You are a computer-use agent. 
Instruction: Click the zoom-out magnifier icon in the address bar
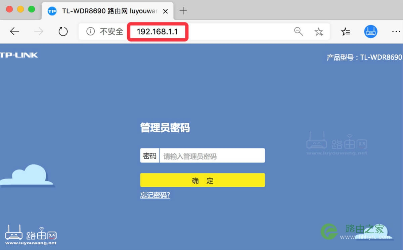pos(298,32)
